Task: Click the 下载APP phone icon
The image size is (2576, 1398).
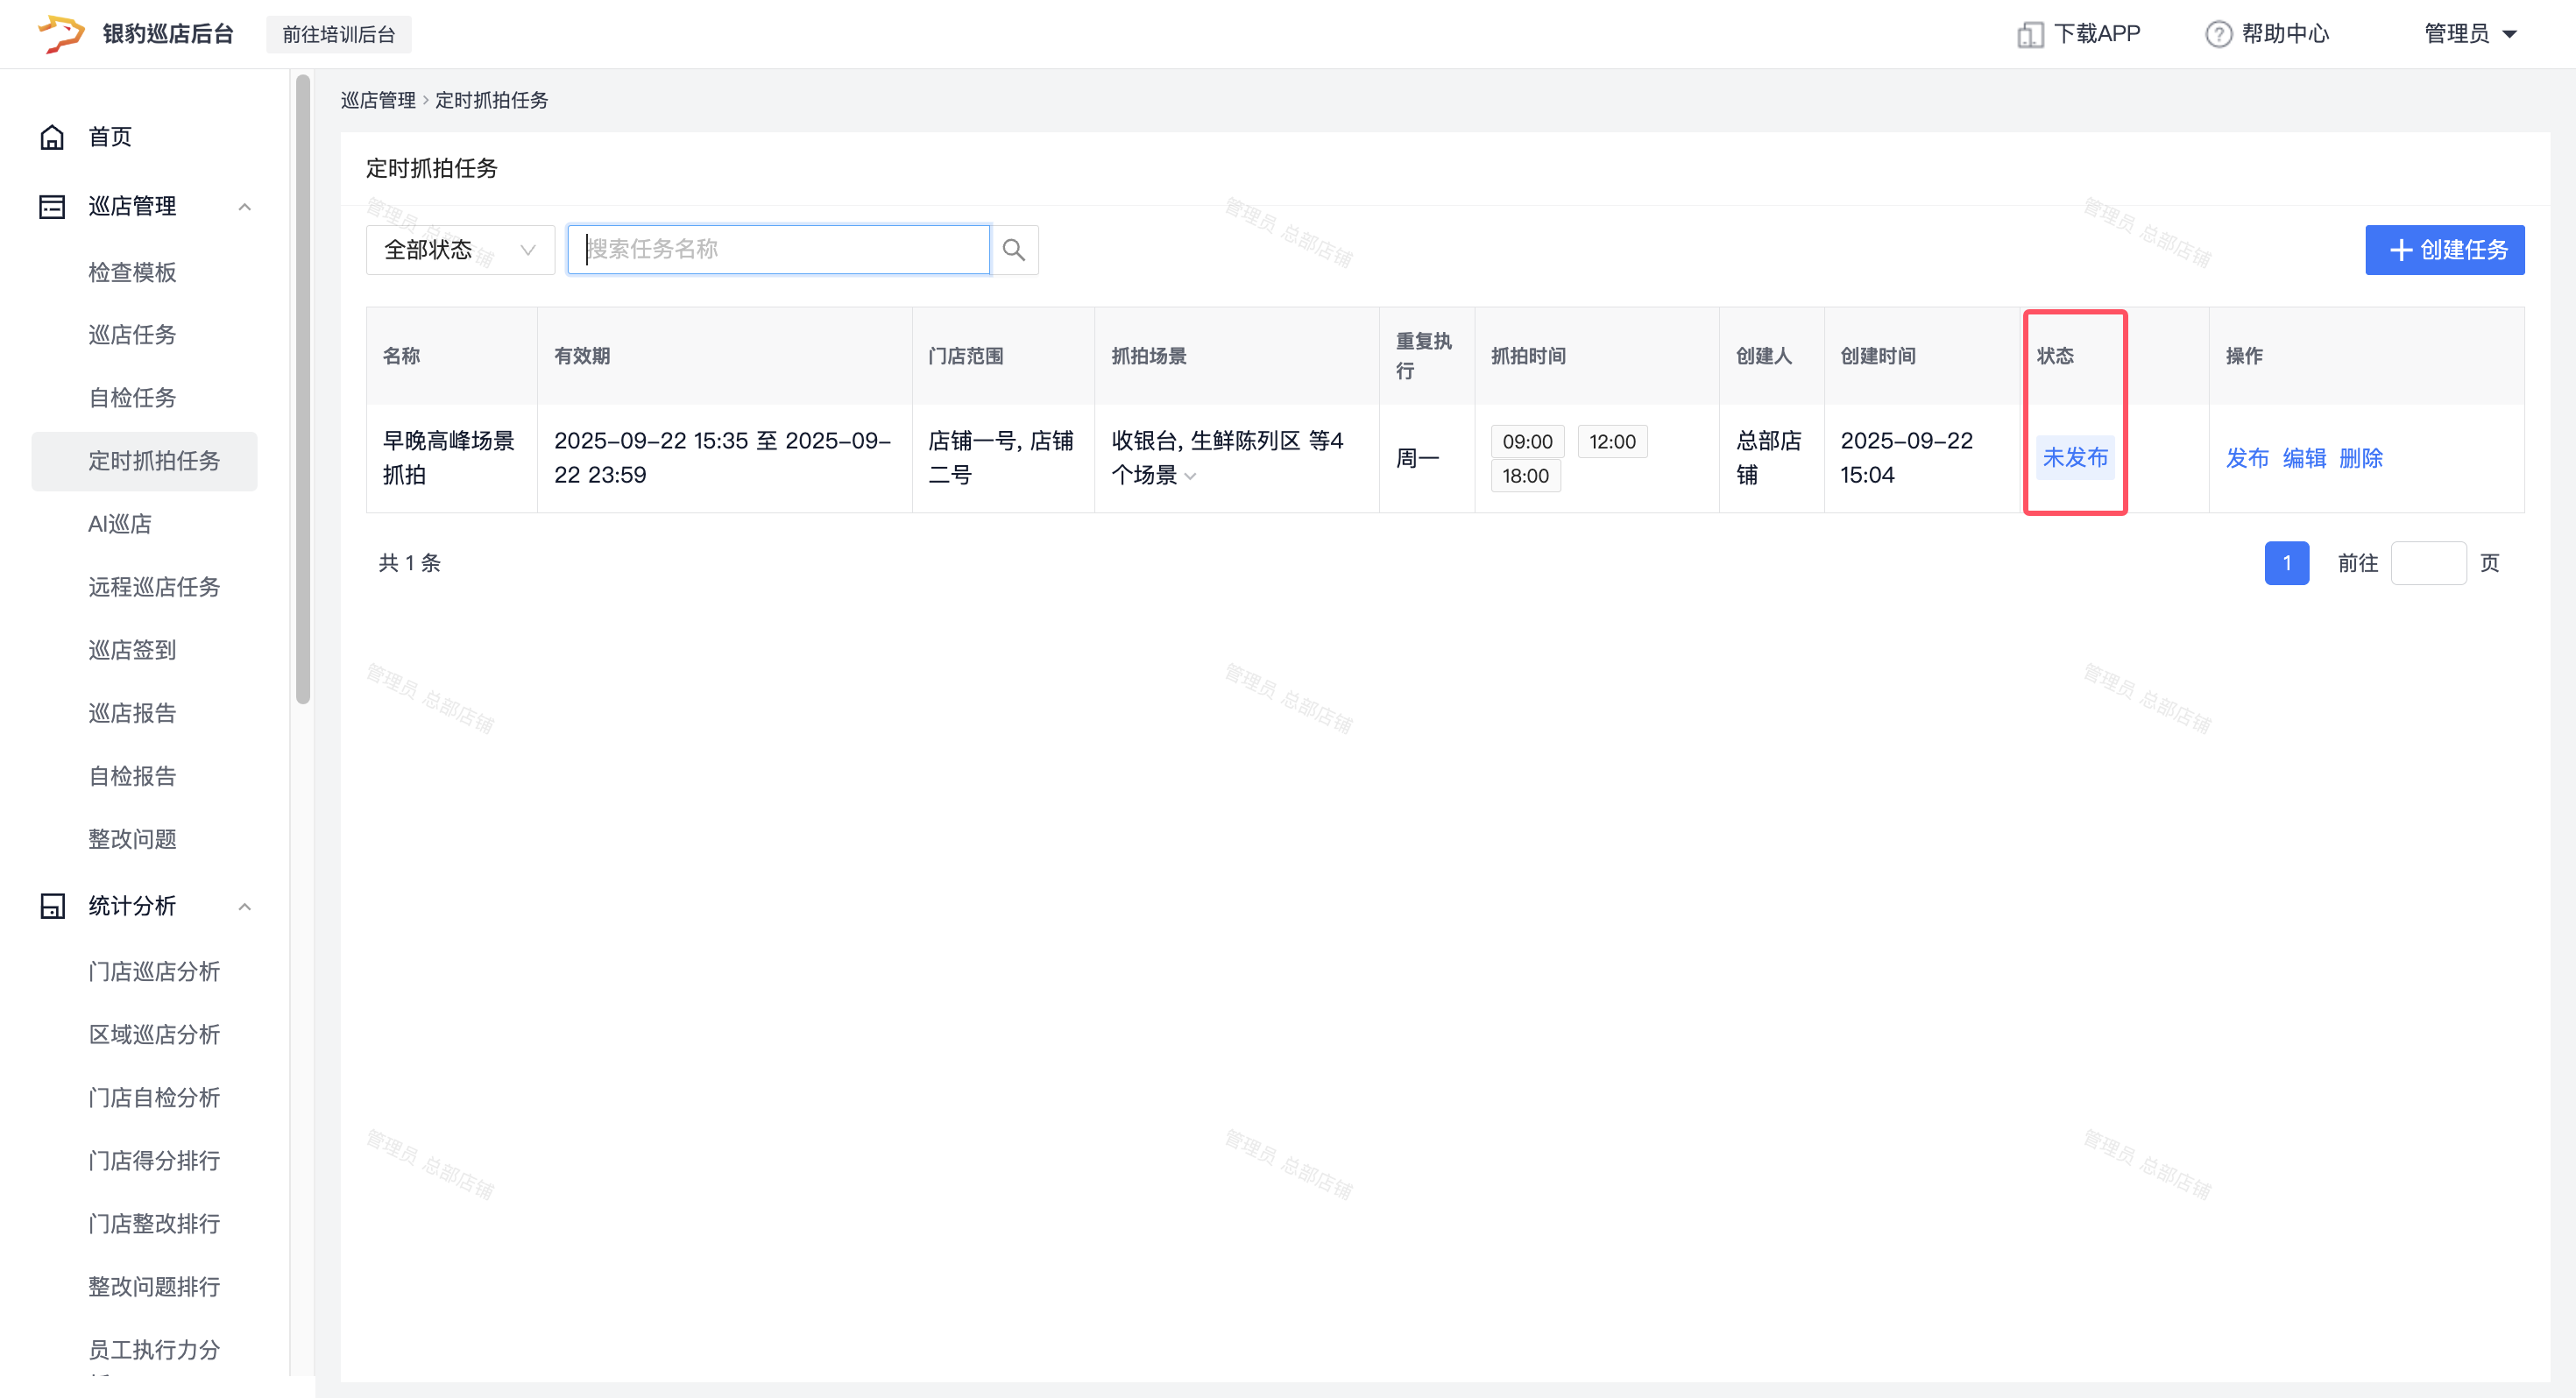Action: [x=2029, y=34]
